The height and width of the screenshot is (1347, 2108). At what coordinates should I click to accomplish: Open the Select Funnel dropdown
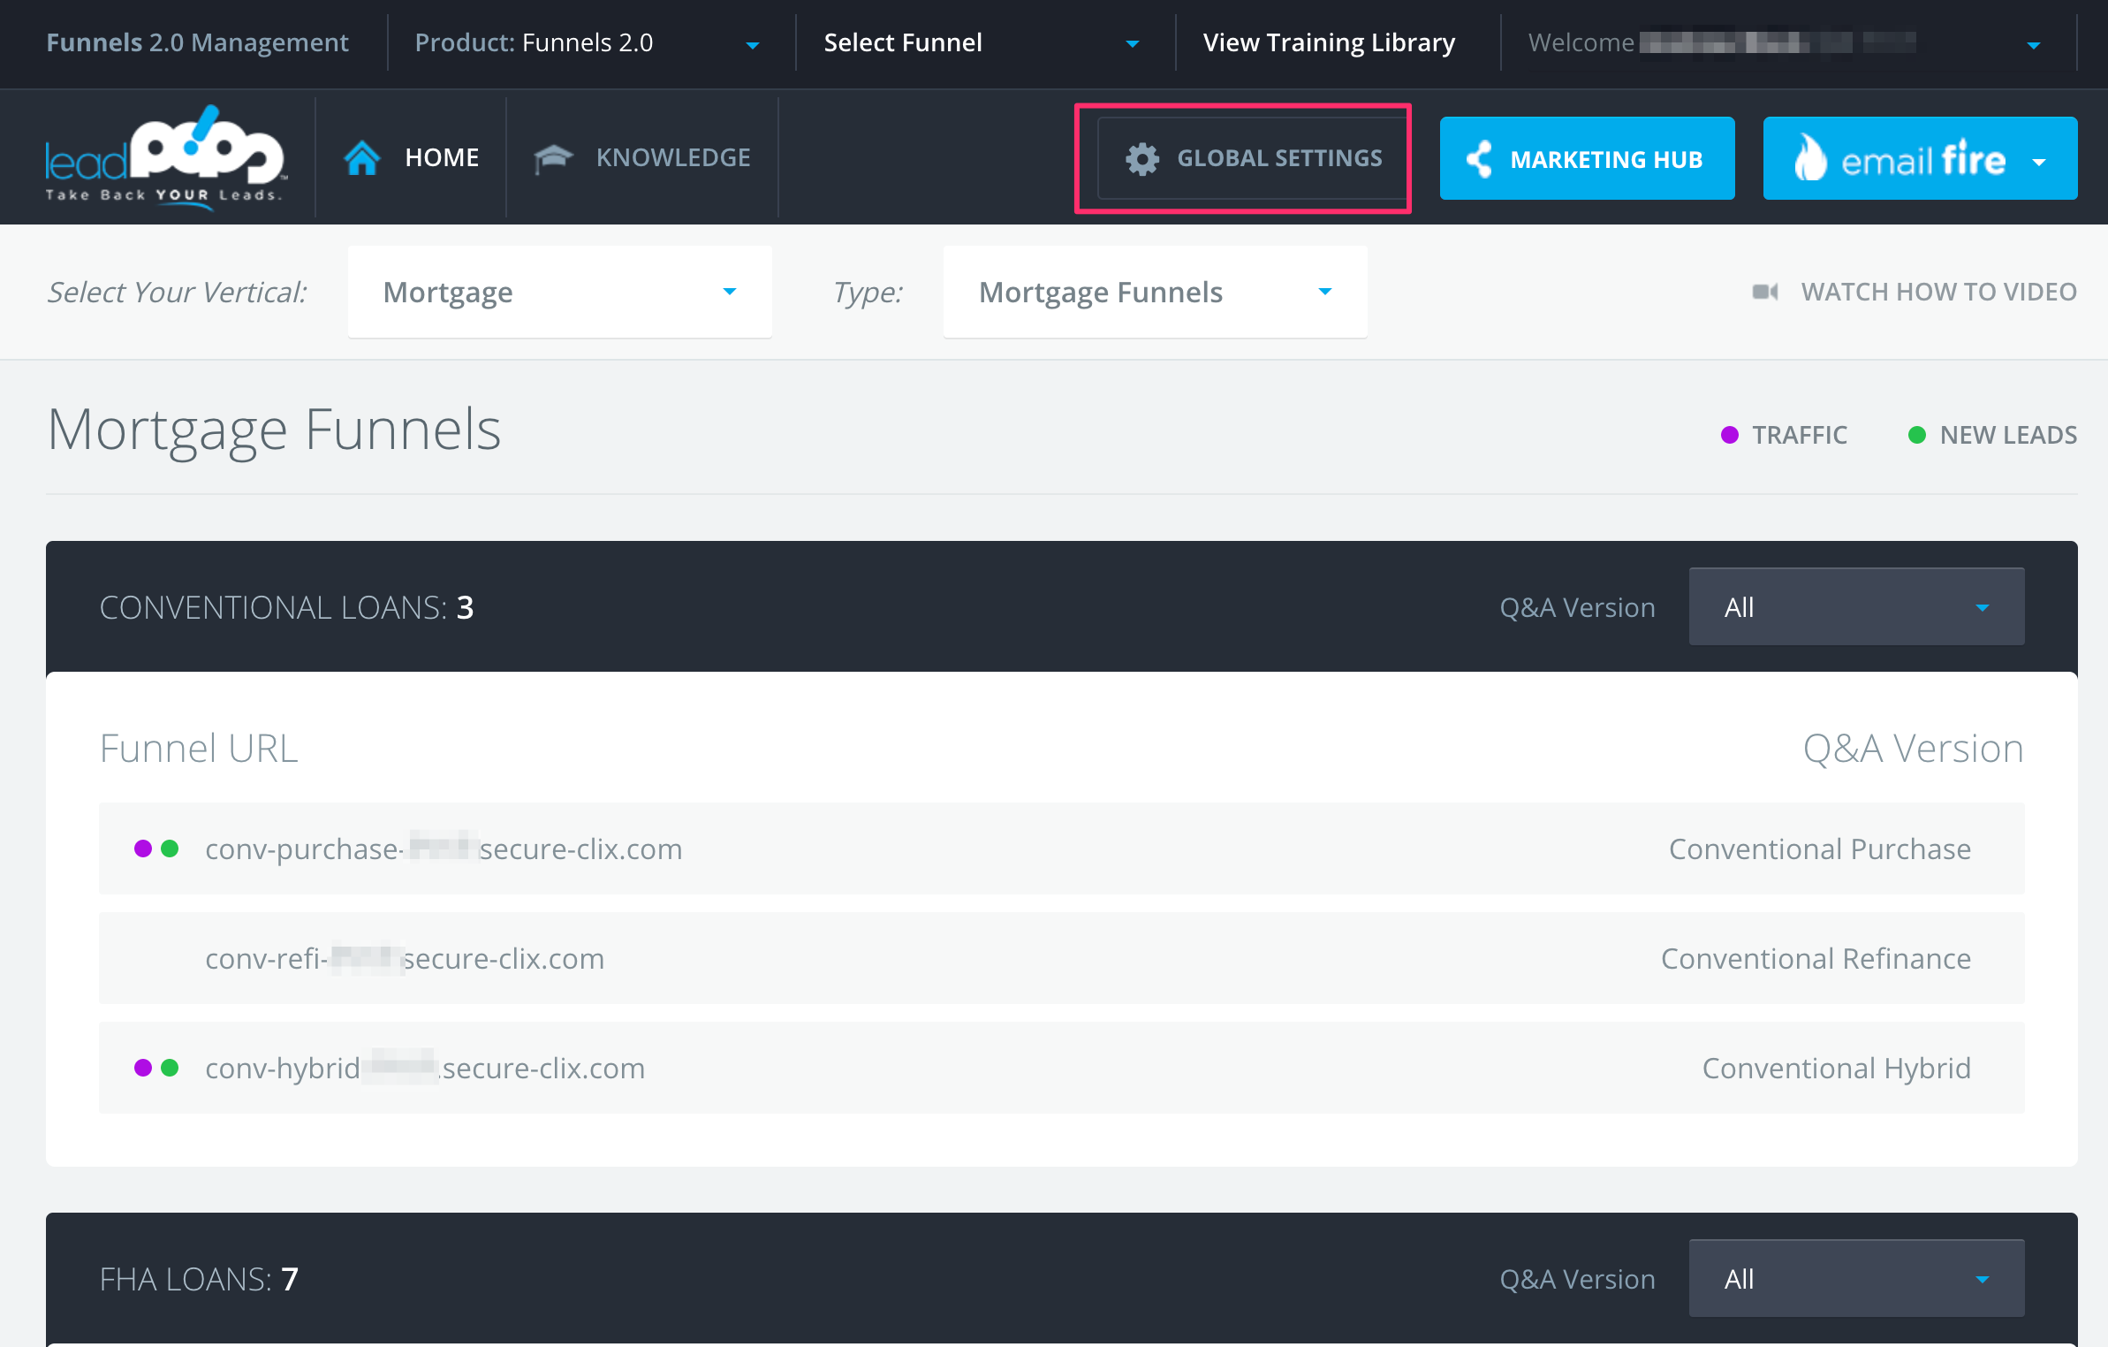(982, 43)
